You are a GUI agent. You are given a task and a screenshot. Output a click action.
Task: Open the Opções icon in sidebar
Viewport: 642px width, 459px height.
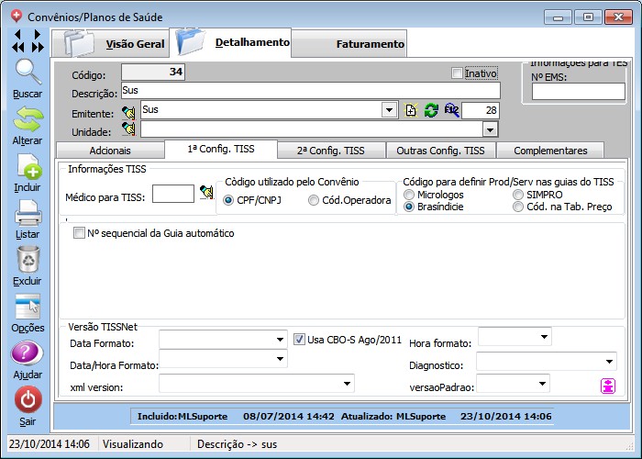(x=28, y=308)
